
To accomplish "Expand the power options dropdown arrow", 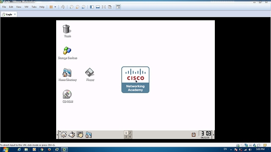I will (55, 7).
